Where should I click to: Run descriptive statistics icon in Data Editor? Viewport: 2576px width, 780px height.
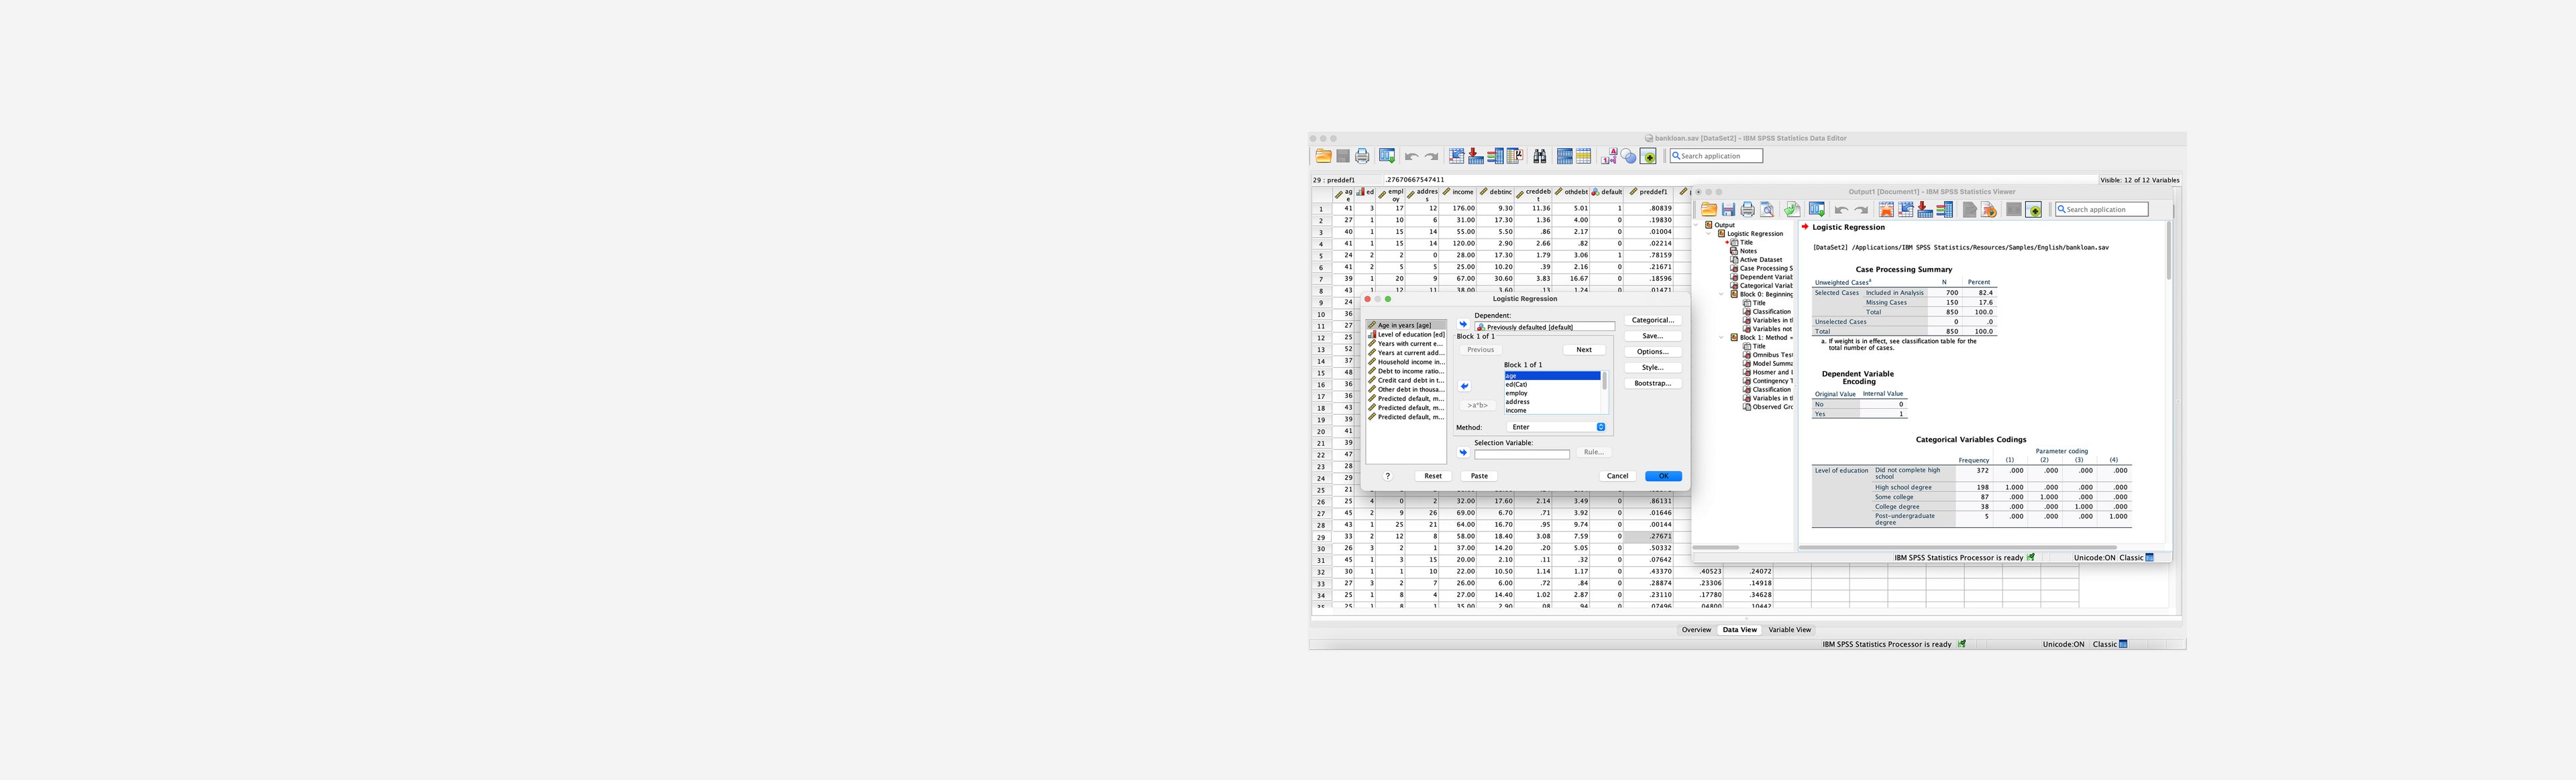[x=1515, y=156]
